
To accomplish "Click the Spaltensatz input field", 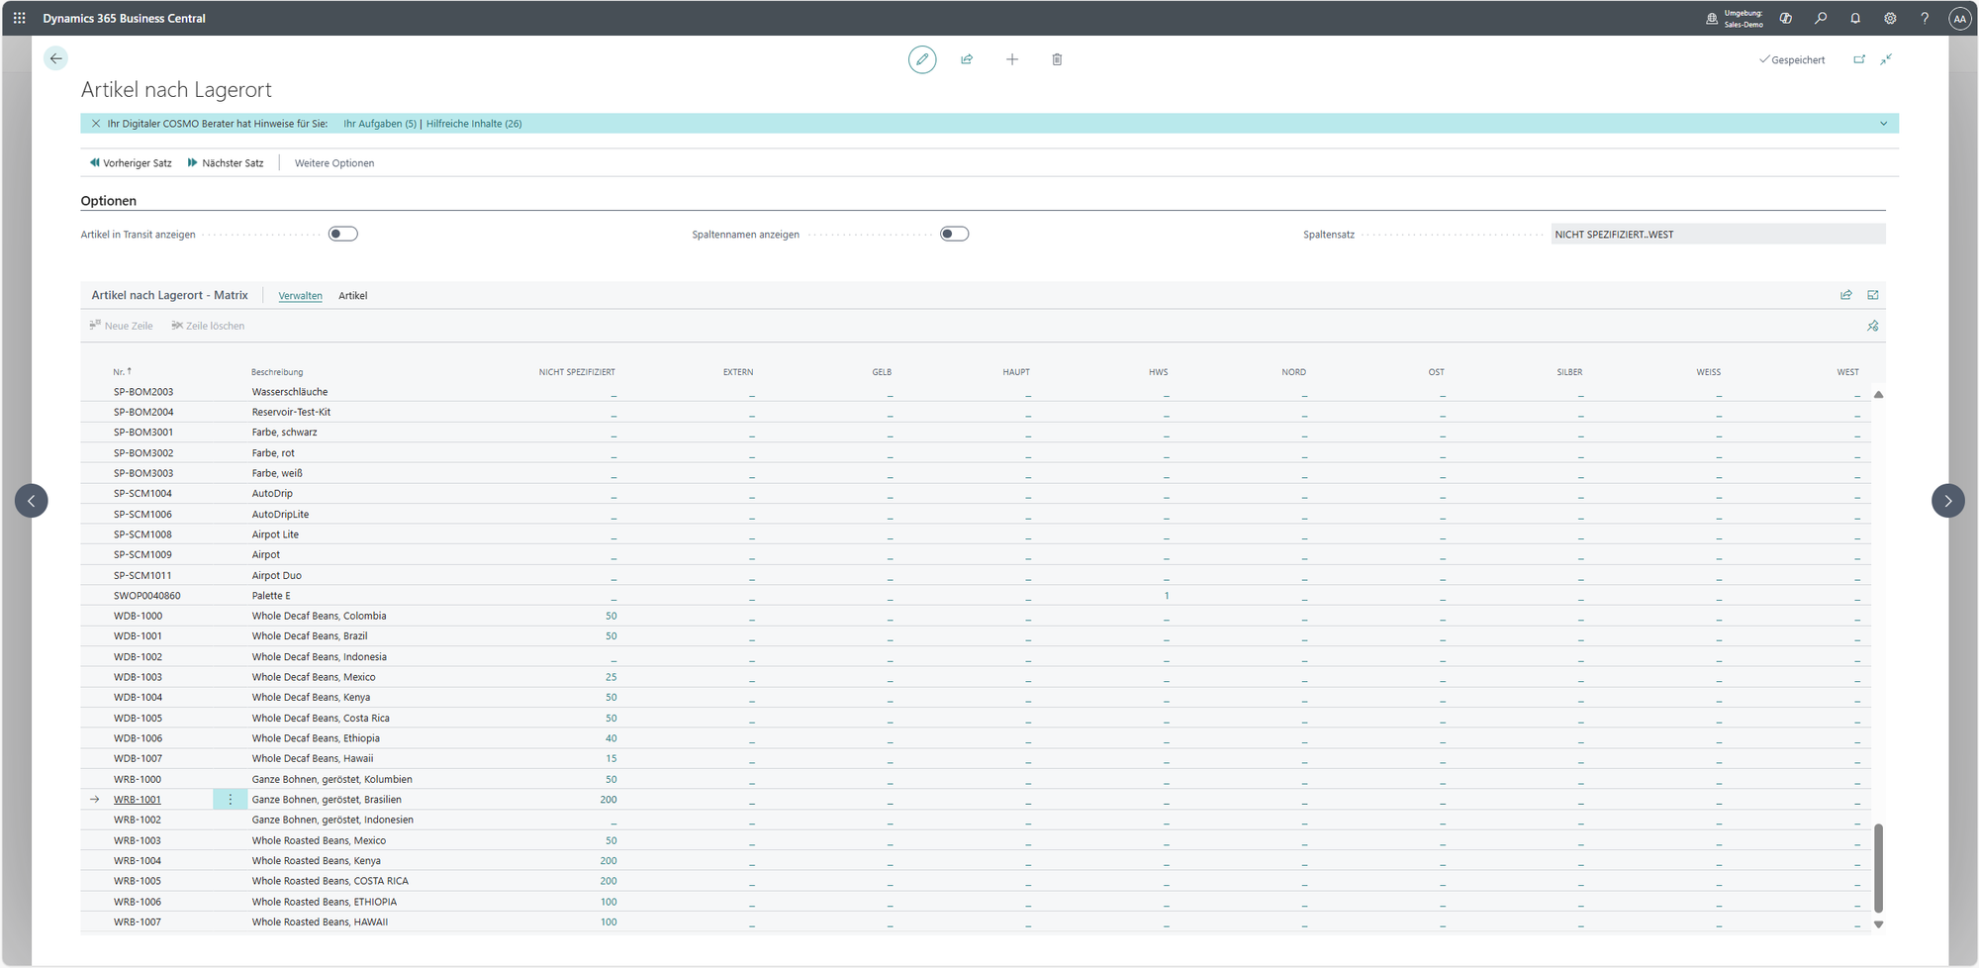I will point(1717,235).
